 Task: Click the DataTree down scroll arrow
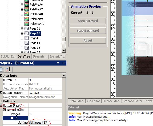(64, 51)
